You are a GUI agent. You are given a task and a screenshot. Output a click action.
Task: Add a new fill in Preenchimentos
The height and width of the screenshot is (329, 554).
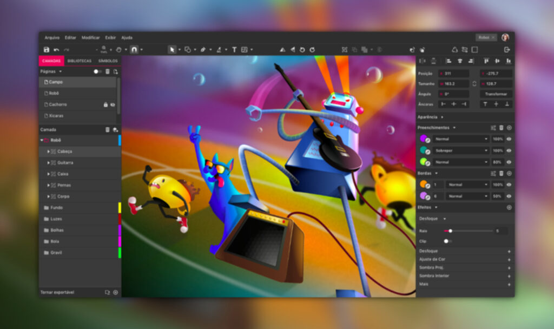tap(509, 128)
